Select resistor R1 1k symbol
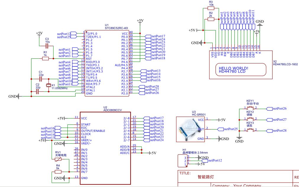The height and width of the screenshot is (187, 299). click(x=45, y=59)
